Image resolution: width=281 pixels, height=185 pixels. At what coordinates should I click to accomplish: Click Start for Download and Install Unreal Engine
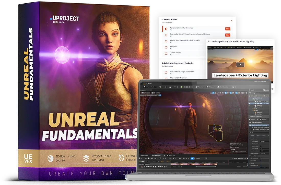[228, 35]
